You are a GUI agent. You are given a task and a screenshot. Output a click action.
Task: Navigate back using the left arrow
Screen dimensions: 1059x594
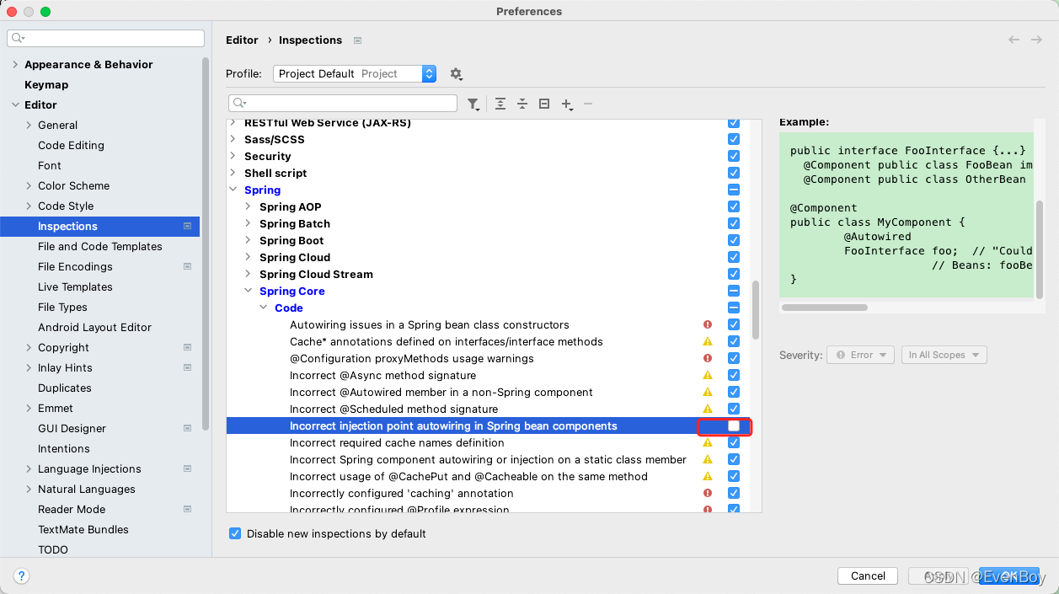pos(1014,40)
